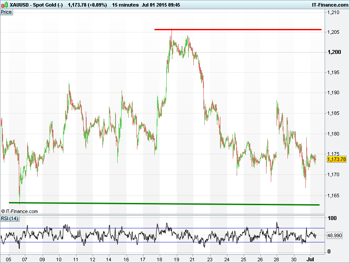Click the 1,185 level on price axis
Viewport: 350px width, 263px height.
333,114
